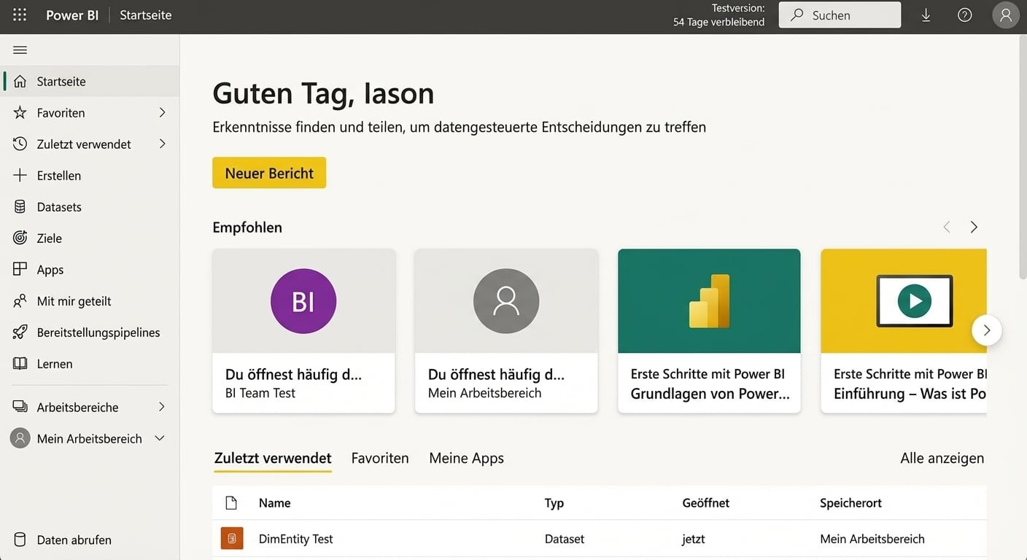Click the Alle anzeigen link
The image size is (1027, 560).
[x=942, y=458]
